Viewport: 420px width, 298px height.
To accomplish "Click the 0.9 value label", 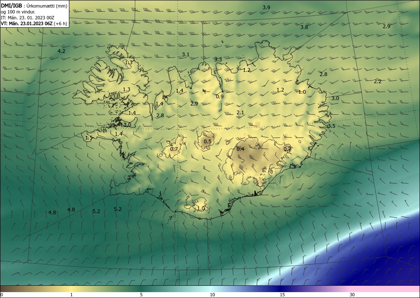I will 220,97.
